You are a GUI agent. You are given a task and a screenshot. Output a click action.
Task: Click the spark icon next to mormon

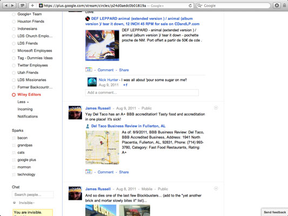[x=14, y=167]
